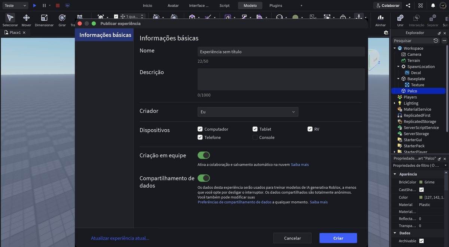Enable the Console device checkbox

(x=255, y=137)
